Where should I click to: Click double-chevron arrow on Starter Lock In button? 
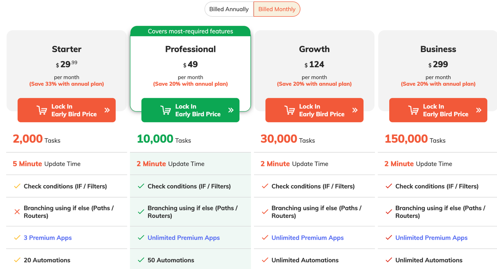tap(107, 110)
